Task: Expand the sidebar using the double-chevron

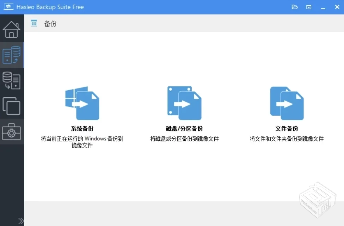Action: 21,221
